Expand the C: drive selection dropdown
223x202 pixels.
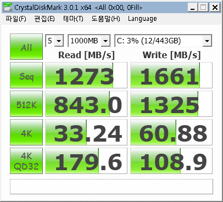point(163,41)
